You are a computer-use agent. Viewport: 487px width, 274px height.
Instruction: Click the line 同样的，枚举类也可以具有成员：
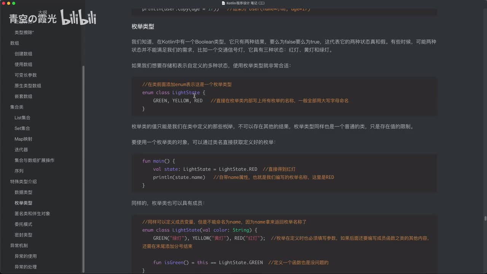[168, 203]
